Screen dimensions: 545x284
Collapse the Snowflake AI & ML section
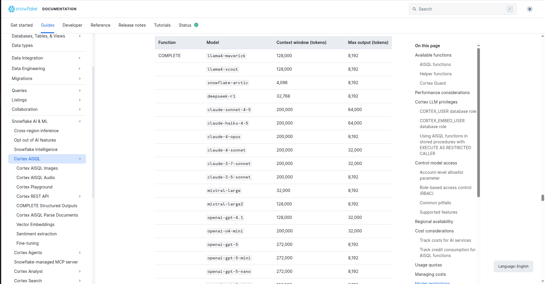click(80, 121)
